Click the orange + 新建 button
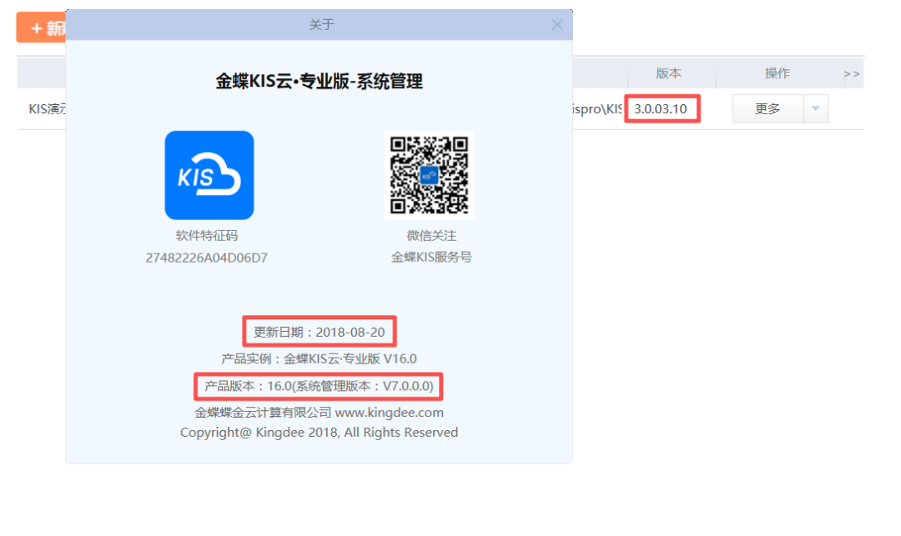 point(42,28)
